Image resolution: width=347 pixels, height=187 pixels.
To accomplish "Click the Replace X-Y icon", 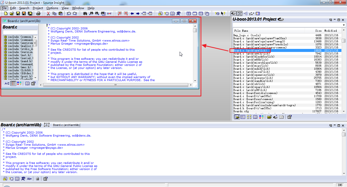I will 109,13.
